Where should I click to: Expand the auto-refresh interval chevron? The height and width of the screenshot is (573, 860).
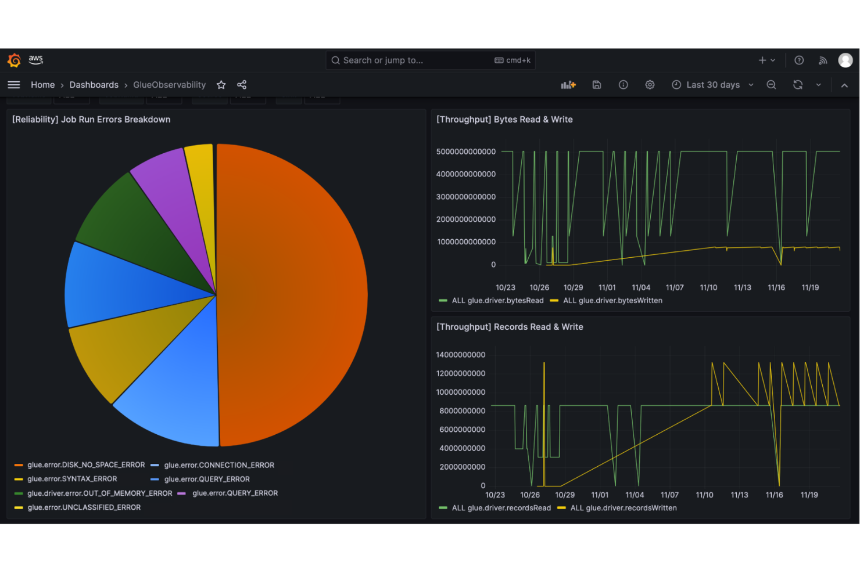819,84
